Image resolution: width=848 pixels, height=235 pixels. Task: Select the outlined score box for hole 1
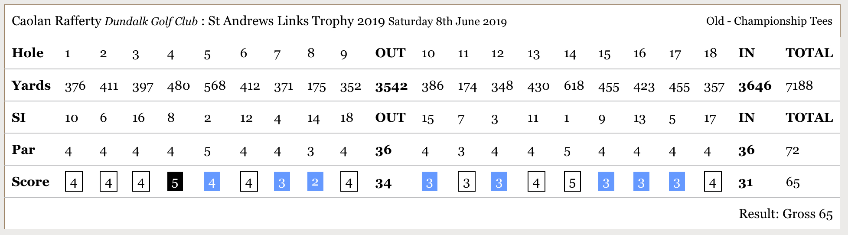(74, 181)
